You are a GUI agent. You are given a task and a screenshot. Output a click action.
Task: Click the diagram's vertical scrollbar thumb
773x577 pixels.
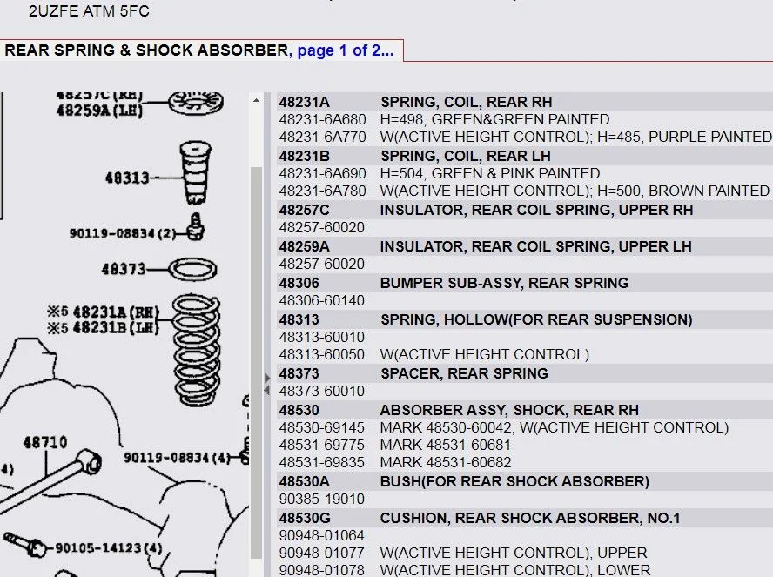click(x=256, y=348)
